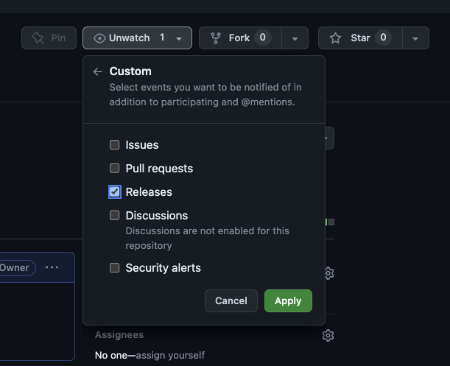Image resolution: width=450 pixels, height=366 pixels.
Task: Click the back arrow beside Custom
Action: (x=97, y=71)
